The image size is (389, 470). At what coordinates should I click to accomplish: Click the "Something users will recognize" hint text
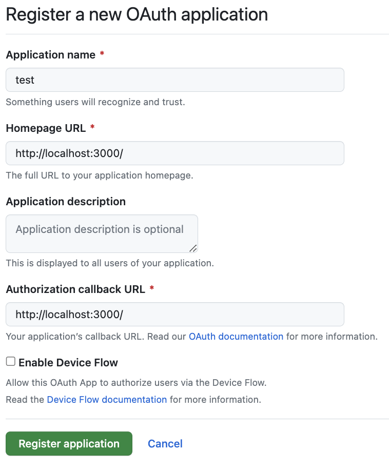point(95,102)
